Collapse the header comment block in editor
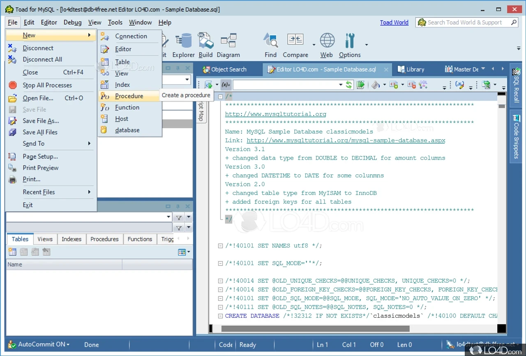 (x=221, y=97)
